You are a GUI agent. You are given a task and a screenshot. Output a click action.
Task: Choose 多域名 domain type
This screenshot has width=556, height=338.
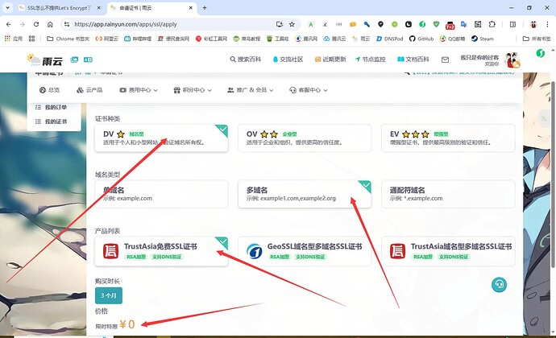coord(305,194)
